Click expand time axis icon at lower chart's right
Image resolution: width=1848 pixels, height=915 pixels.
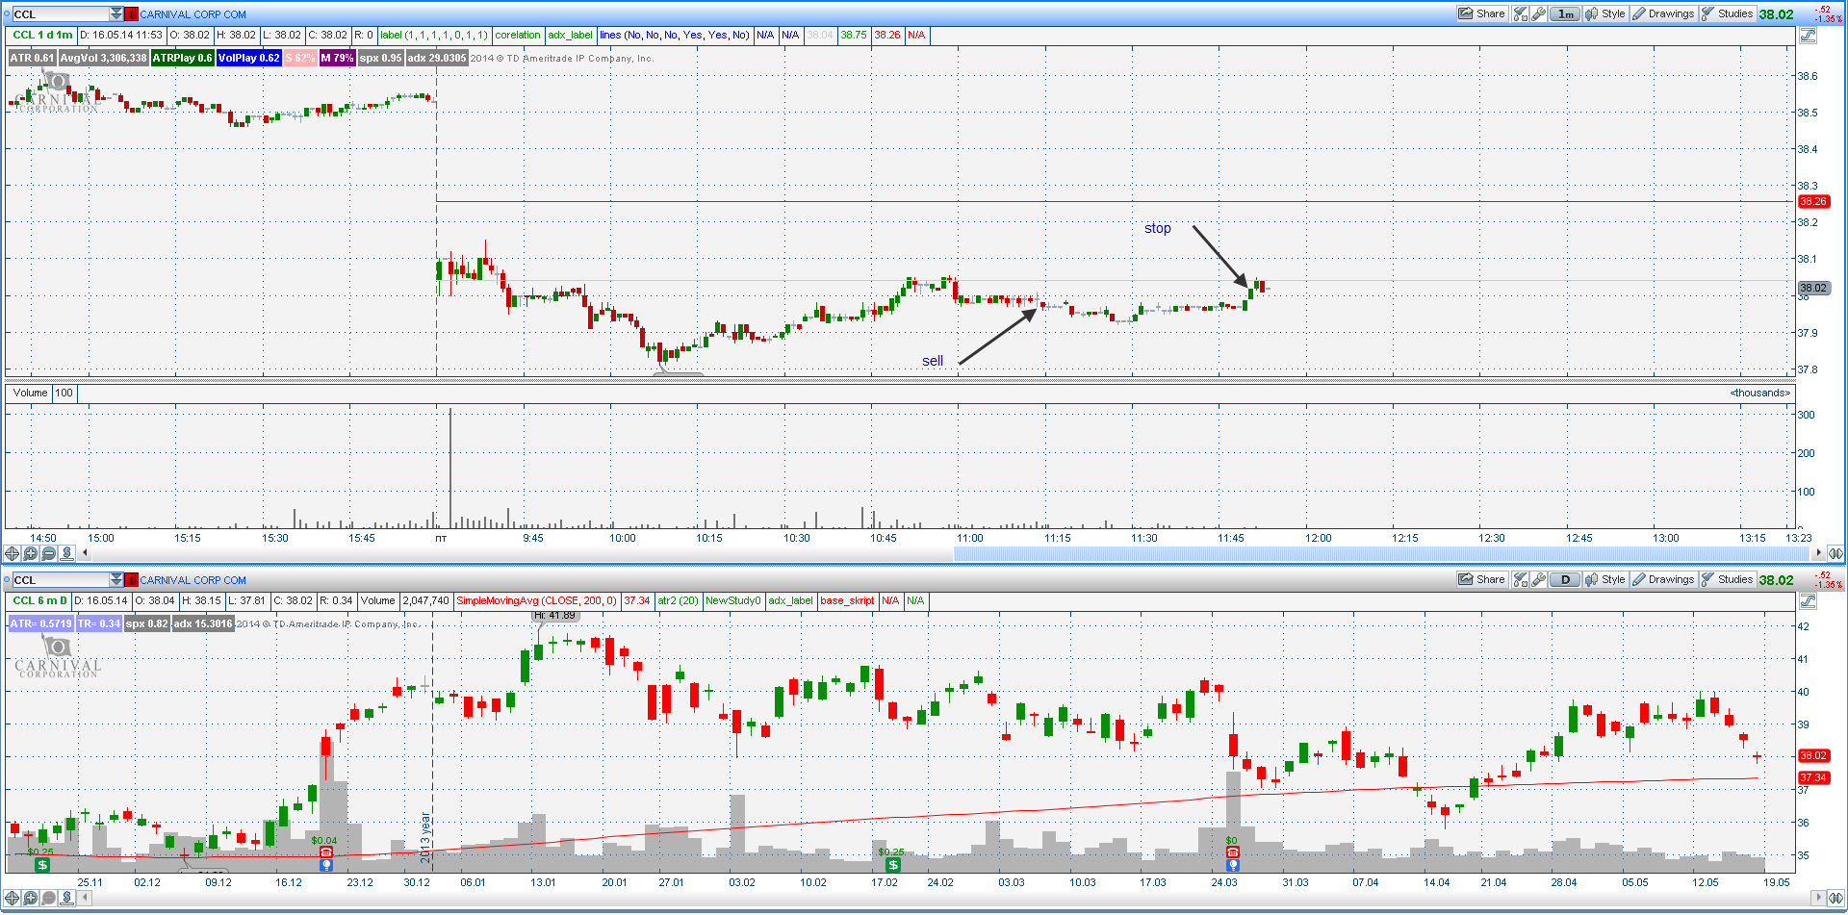tap(1835, 898)
